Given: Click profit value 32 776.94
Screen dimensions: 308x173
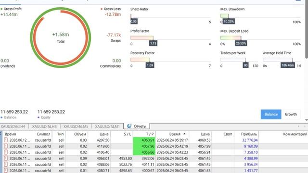Looking at the screenshot, I should pos(250,140).
